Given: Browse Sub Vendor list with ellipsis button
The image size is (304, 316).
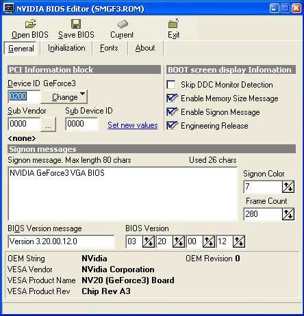Looking at the screenshot, I should 48,124.
